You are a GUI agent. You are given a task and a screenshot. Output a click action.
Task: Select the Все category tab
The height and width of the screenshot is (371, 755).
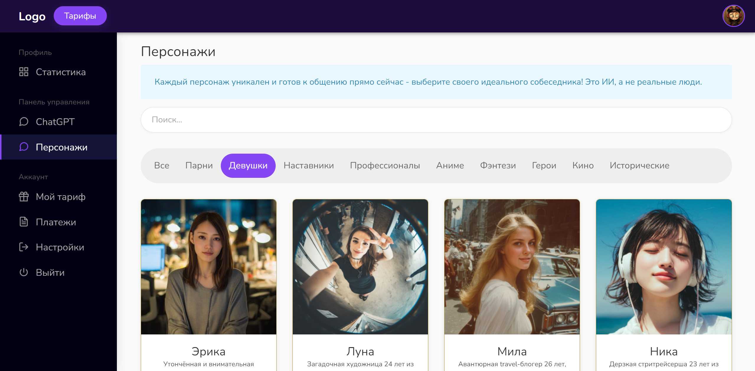[x=161, y=165]
